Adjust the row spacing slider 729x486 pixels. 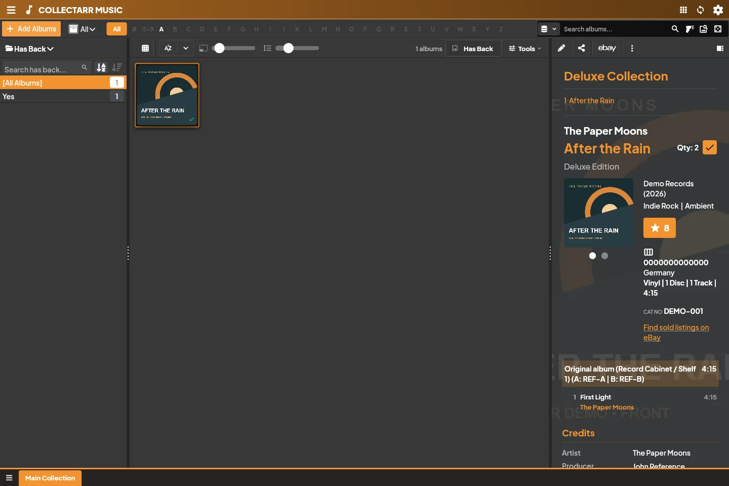pos(297,48)
